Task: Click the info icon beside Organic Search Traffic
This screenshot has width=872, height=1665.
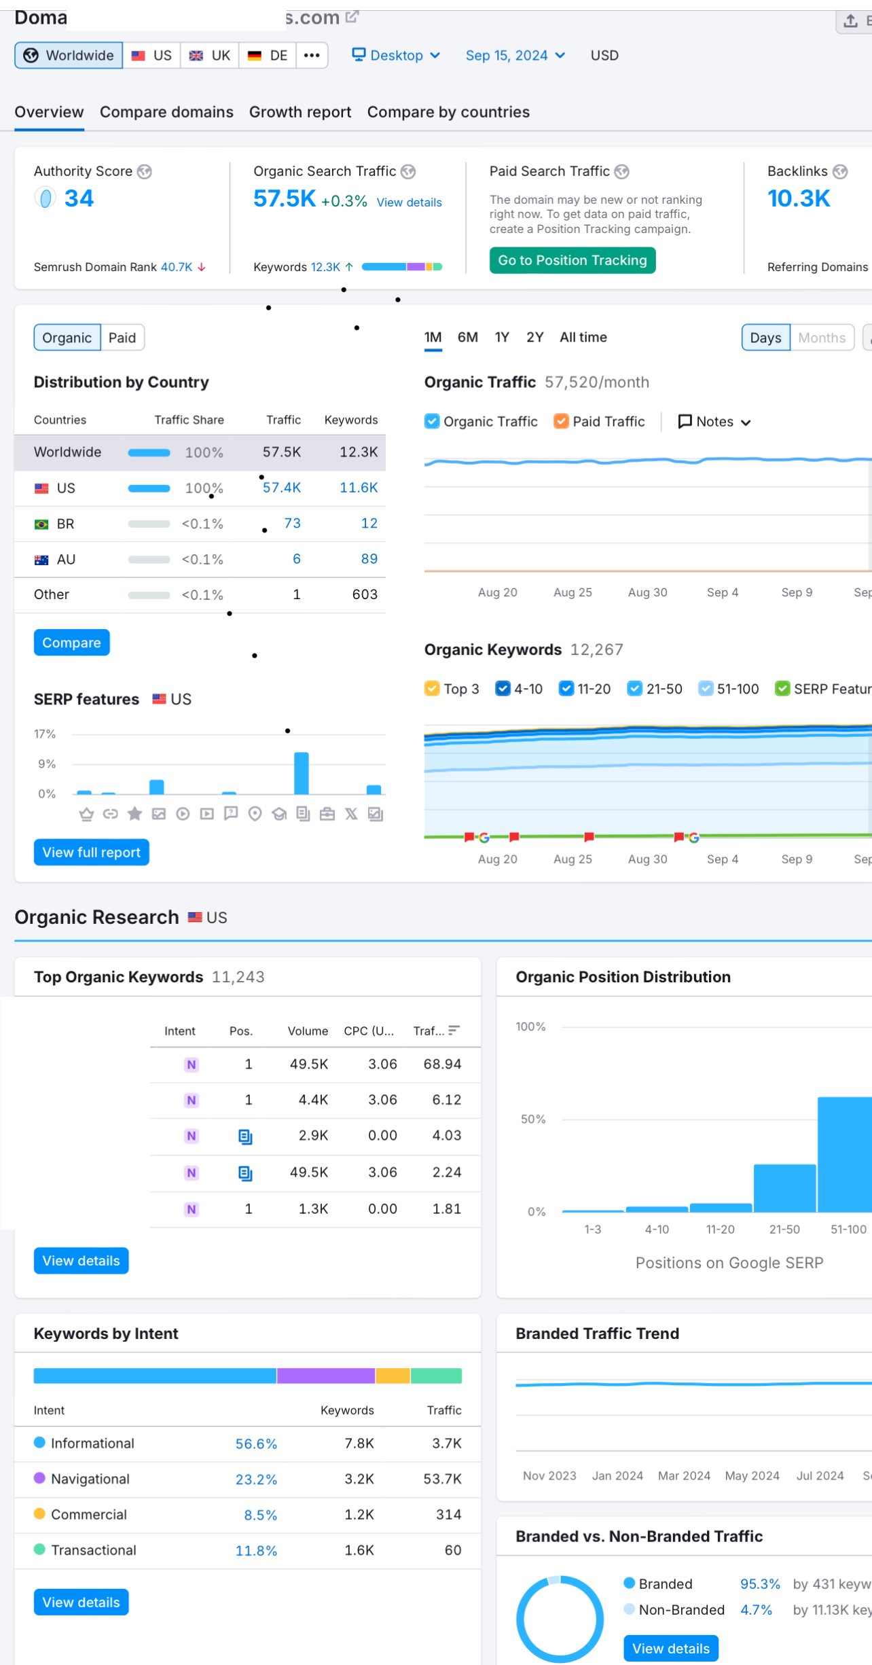Action: [x=408, y=172]
